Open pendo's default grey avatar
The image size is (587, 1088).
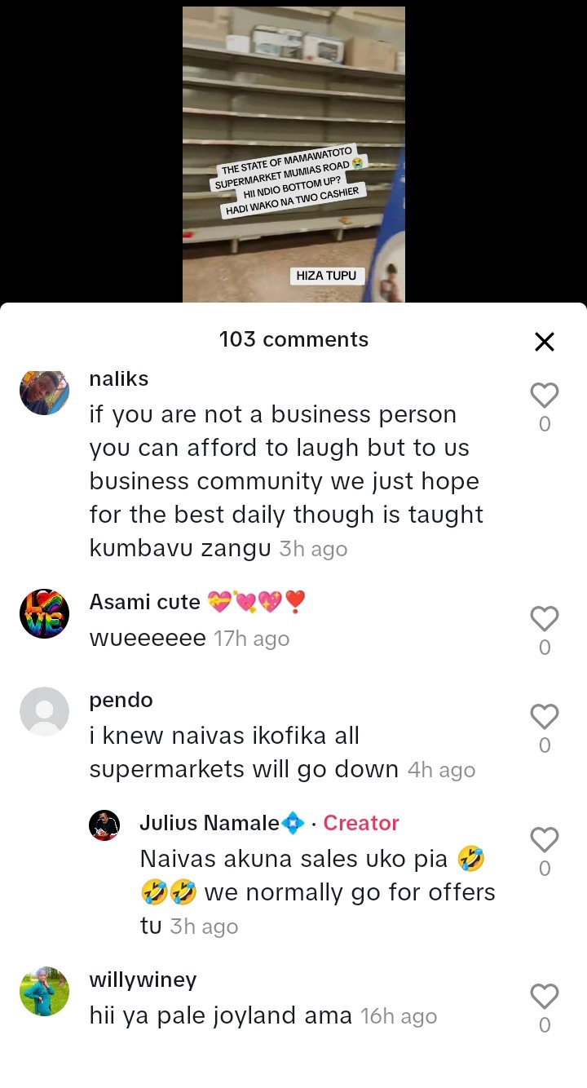point(44,711)
